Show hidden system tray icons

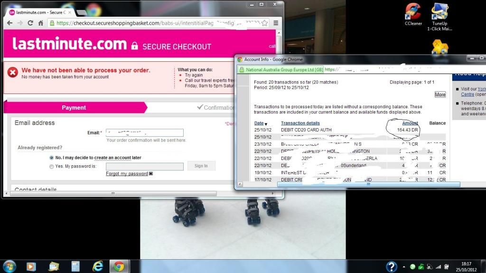[405, 266]
